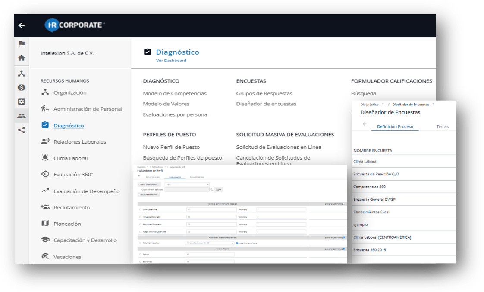This screenshot has height=292, width=484.
Task: Switch to the Temas tab
Action: pos(442,127)
